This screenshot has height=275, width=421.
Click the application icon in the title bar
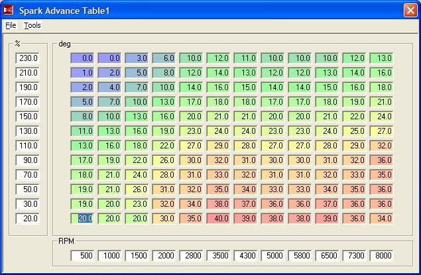(x=9, y=10)
